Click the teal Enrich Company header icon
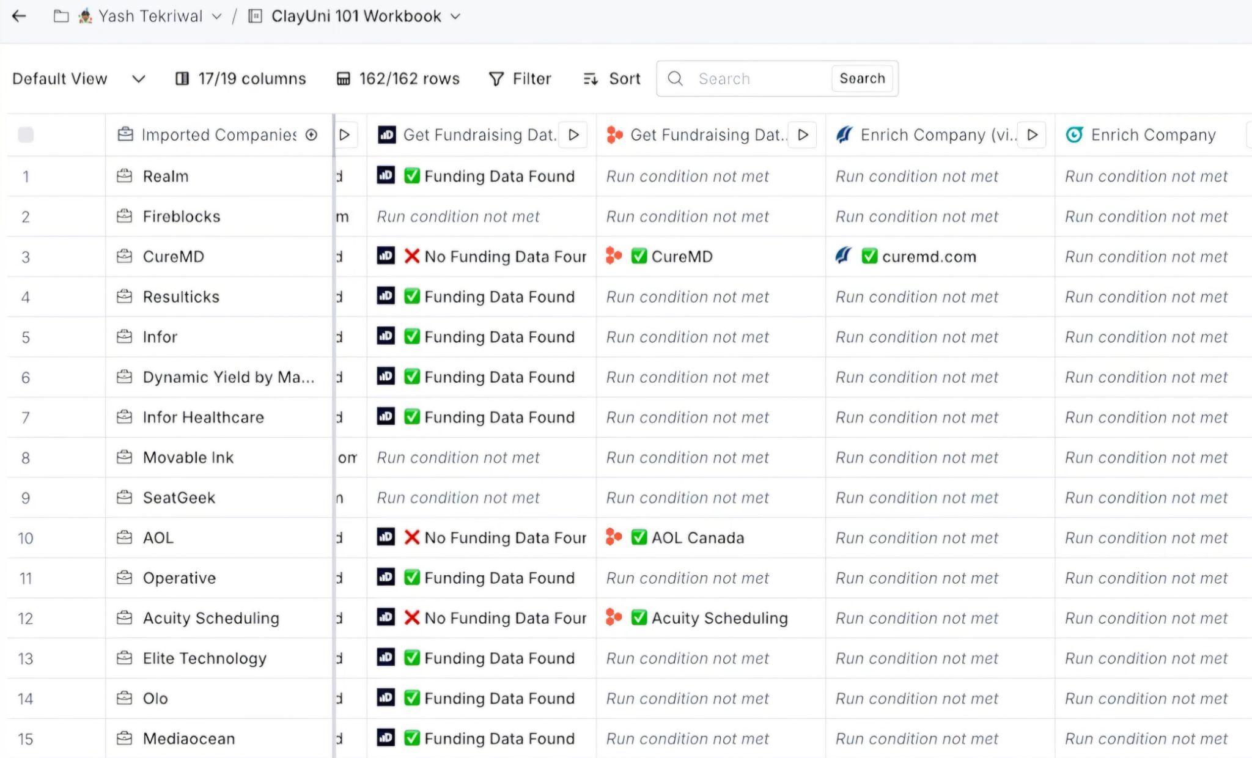The width and height of the screenshot is (1252, 758). [1074, 134]
